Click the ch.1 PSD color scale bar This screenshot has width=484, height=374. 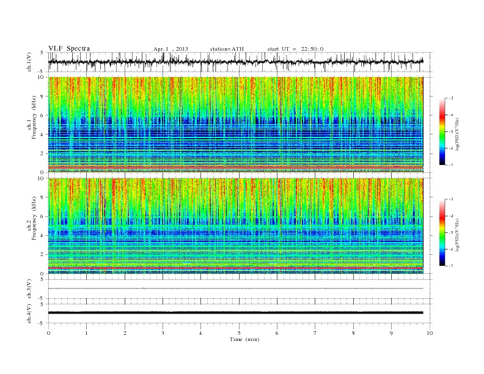[x=442, y=131]
